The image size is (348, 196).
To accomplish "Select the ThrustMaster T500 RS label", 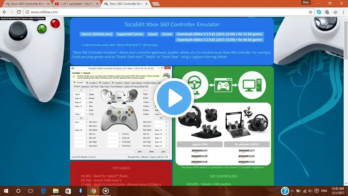I will coord(247,144).
